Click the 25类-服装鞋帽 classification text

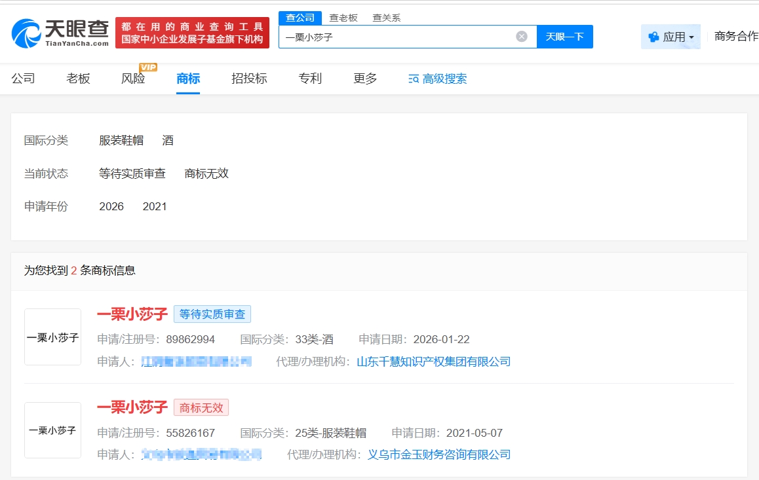tap(330, 433)
